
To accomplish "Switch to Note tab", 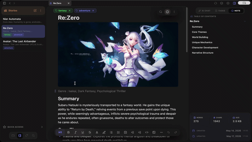I will (x=236, y=11).
